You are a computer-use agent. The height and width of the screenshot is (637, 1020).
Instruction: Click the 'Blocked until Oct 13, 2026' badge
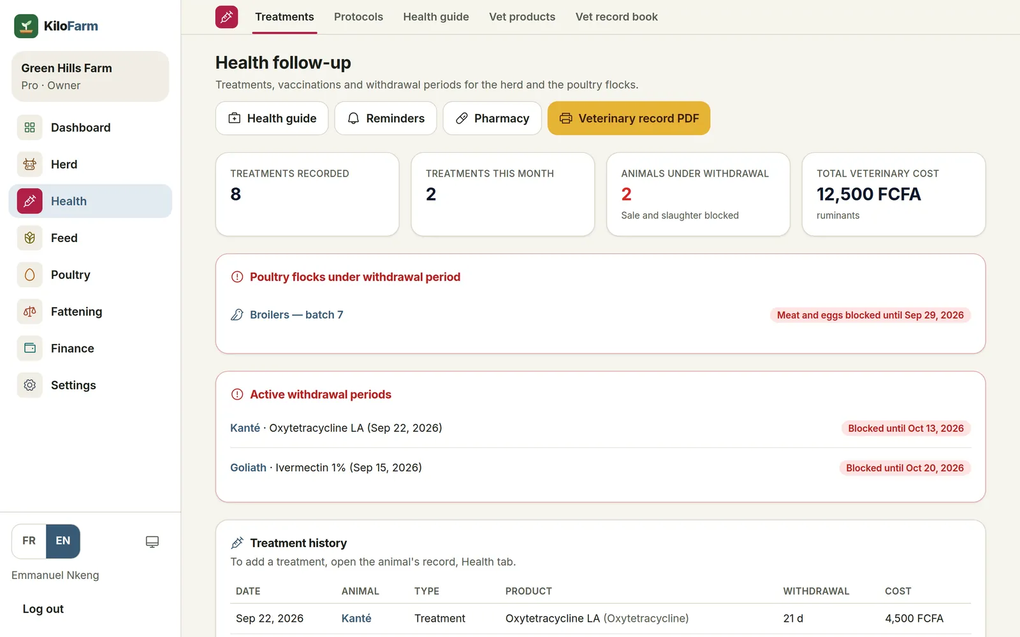coord(906,429)
